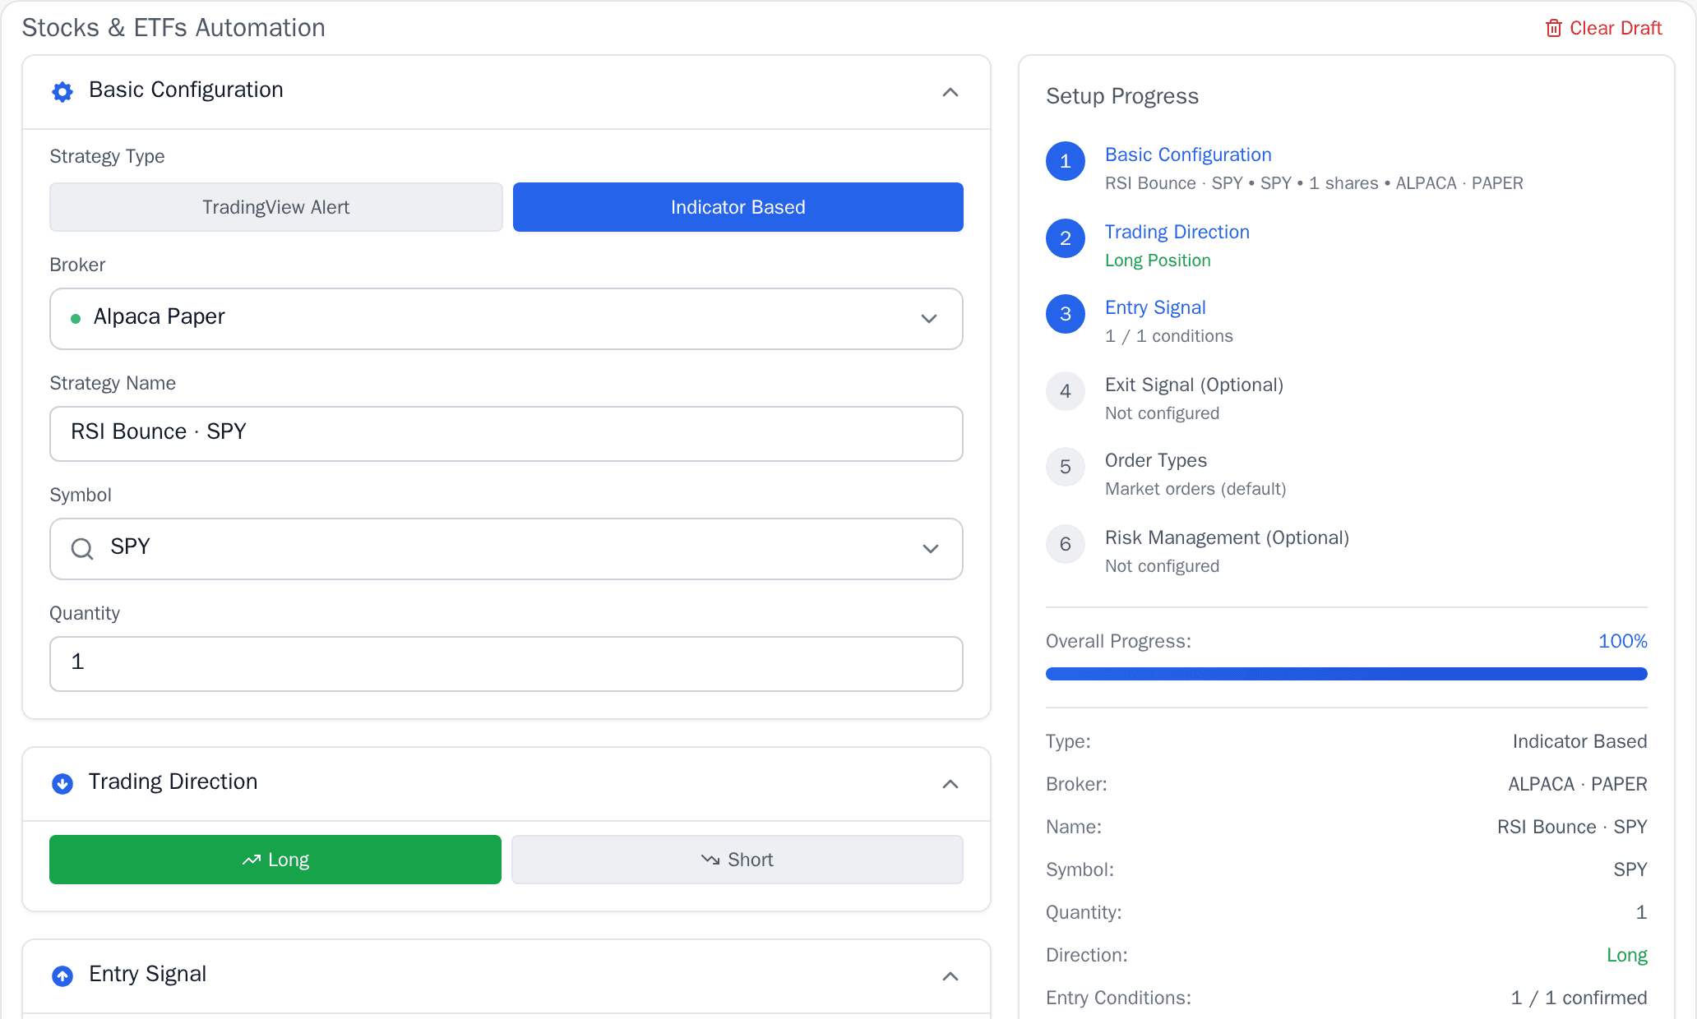Click the Stocks & ETFs Automation heading

click(x=173, y=28)
